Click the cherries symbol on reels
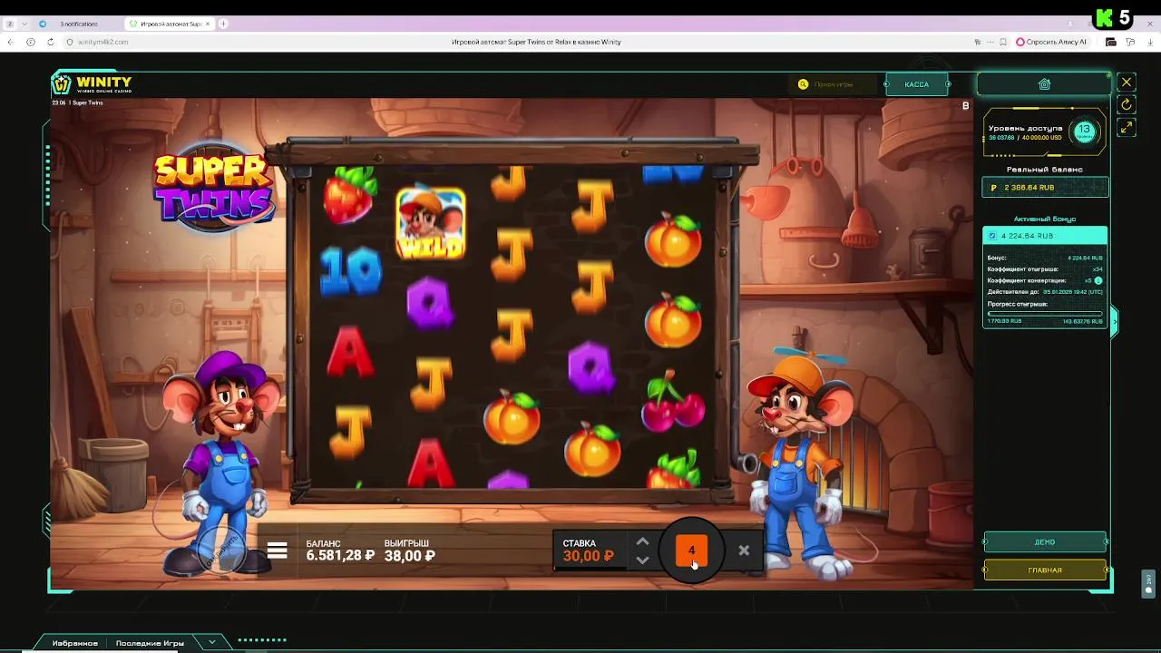This screenshot has width=1161, height=653. pyautogui.click(x=672, y=402)
